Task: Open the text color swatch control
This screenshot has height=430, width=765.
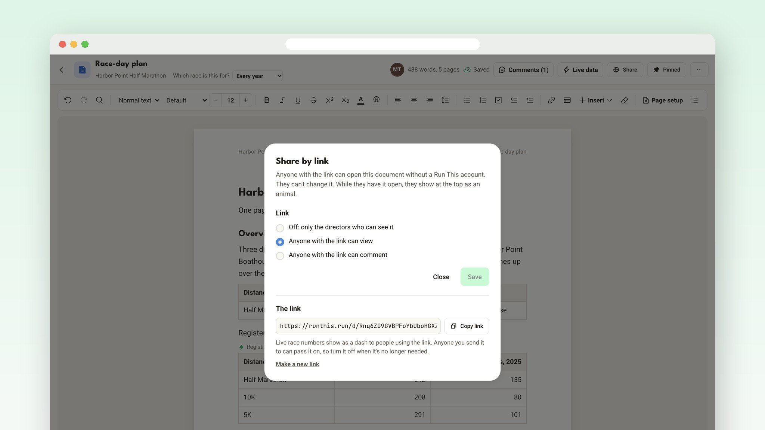Action: (360, 100)
